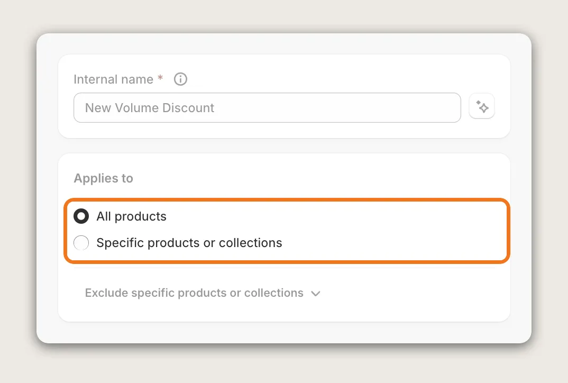Select Specific products or collections radio
Image resolution: width=568 pixels, height=383 pixels.
pyautogui.click(x=81, y=243)
